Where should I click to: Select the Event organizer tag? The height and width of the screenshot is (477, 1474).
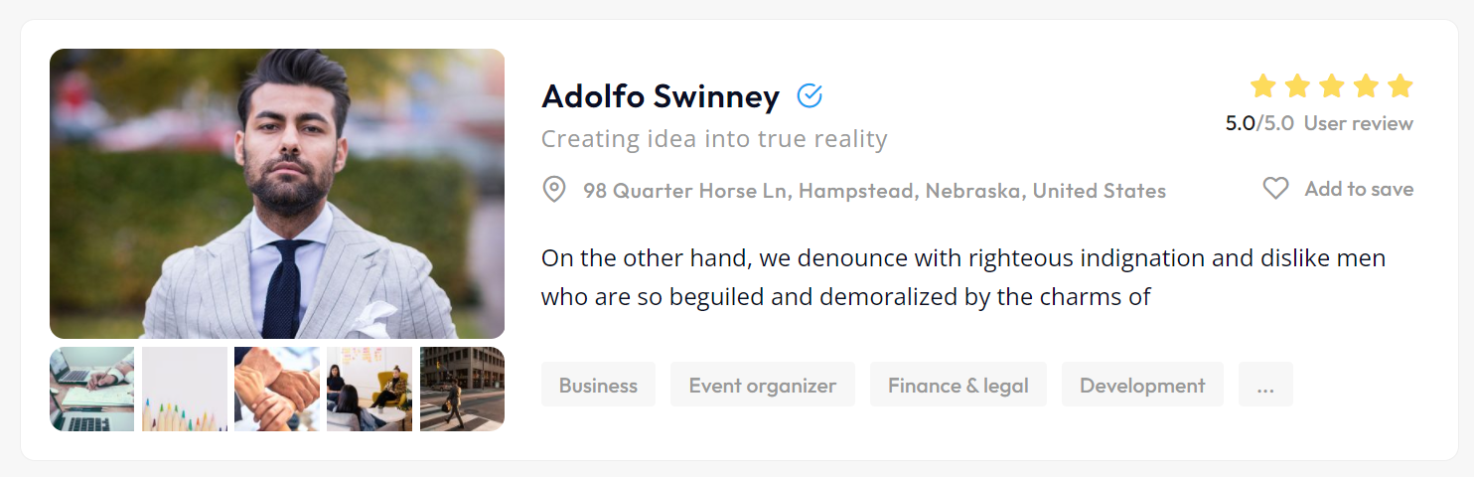pos(763,386)
